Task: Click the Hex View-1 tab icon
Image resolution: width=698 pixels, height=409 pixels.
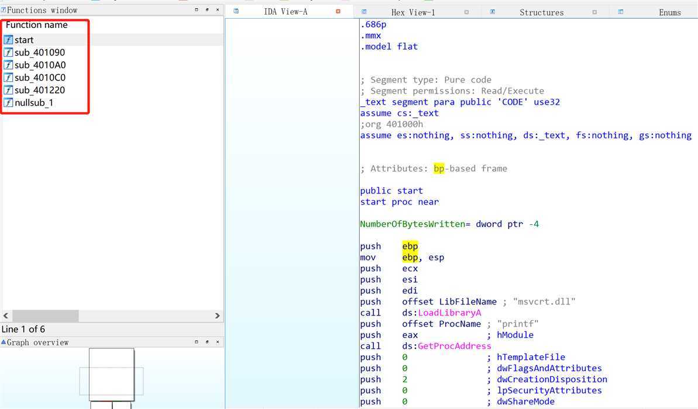Action: tap(364, 12)
